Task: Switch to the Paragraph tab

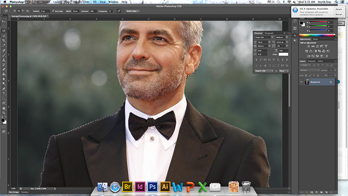Action: click(x=269, y=33)
